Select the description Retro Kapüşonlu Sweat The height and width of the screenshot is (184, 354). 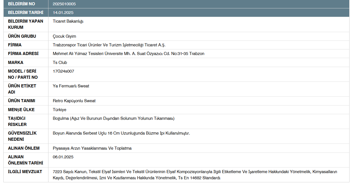pos(74,101)
